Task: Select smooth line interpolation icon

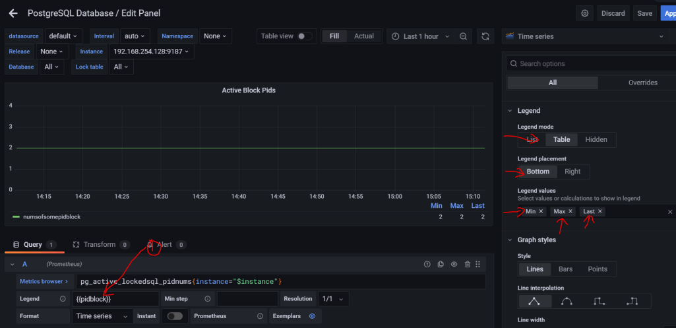Action: pyautogui.click(x=567, y=301)
